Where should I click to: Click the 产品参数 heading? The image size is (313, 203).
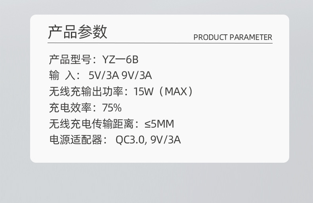coord(78,32)
